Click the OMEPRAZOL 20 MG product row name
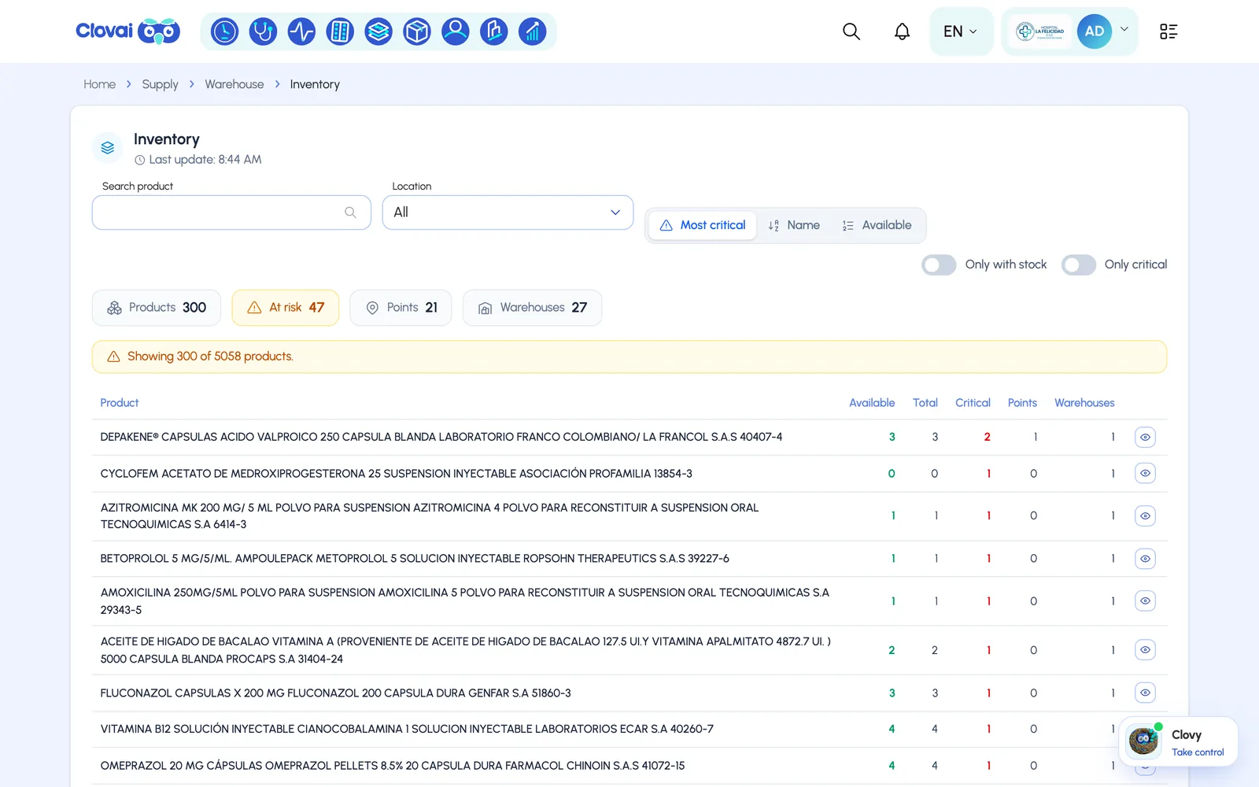1259x787 pixels. (393, 766)
